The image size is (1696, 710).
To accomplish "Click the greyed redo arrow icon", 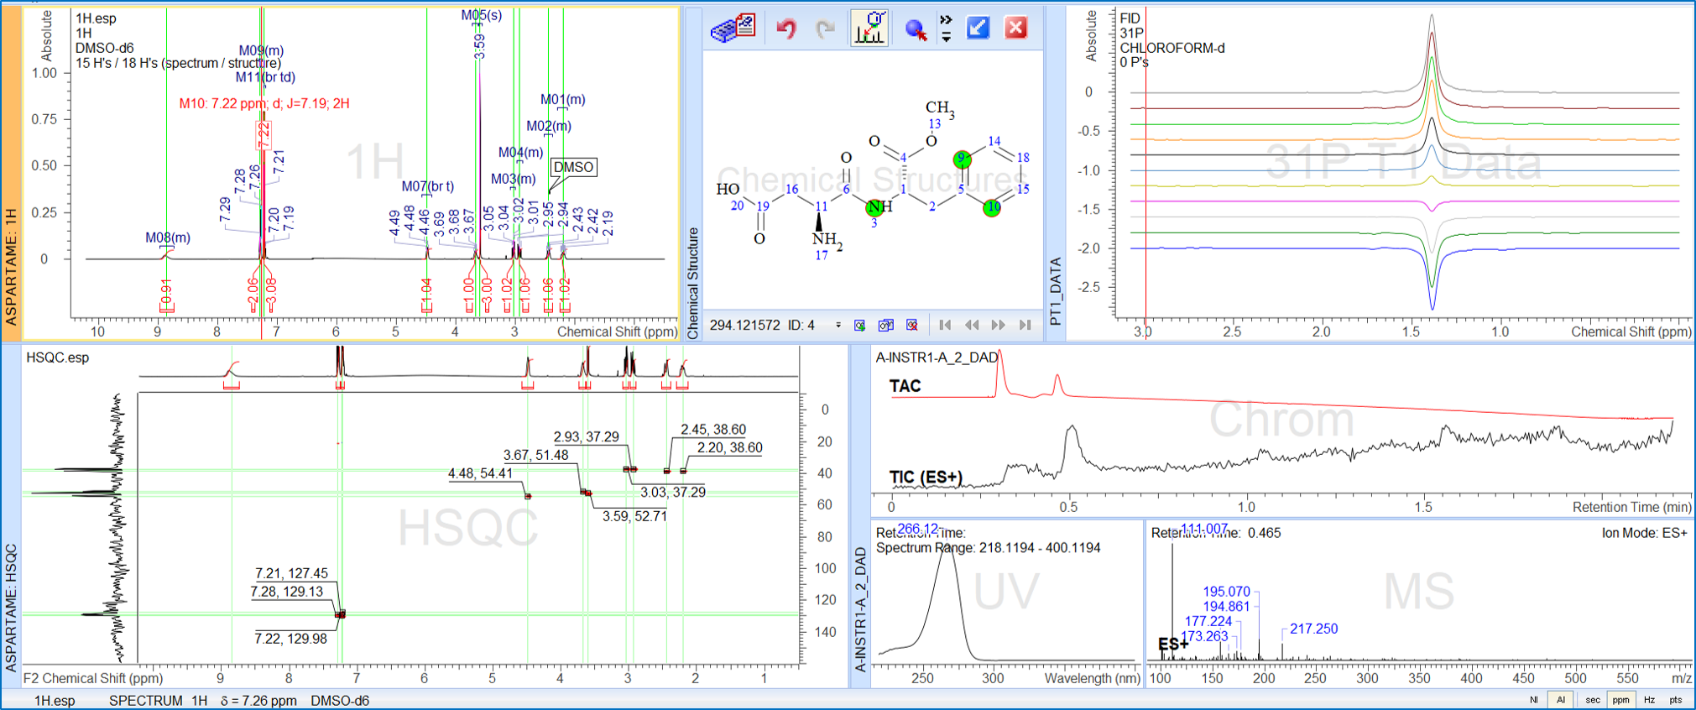I will tap(826, 29).
